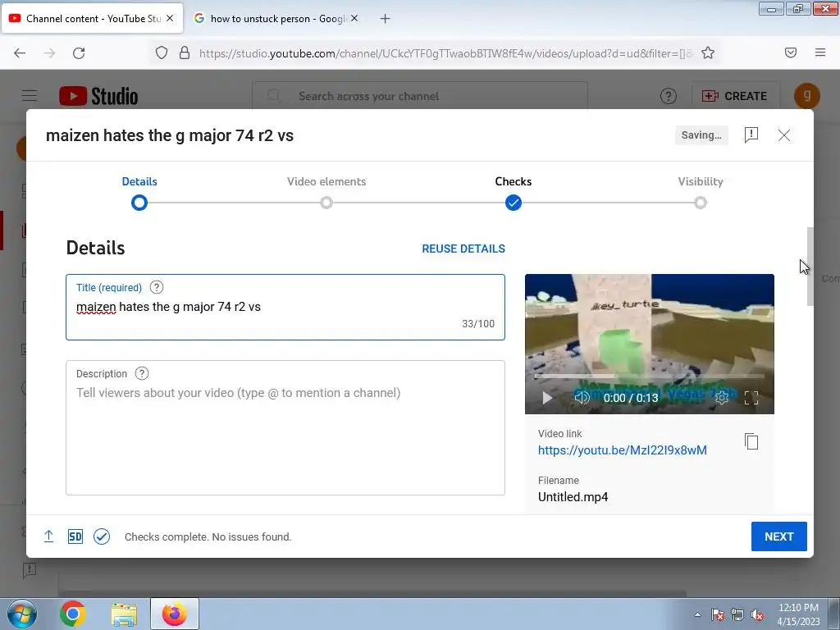Launch Chrome from the taskbar
The height and width of the screenshot is (630, 840).
pos(73,614)
